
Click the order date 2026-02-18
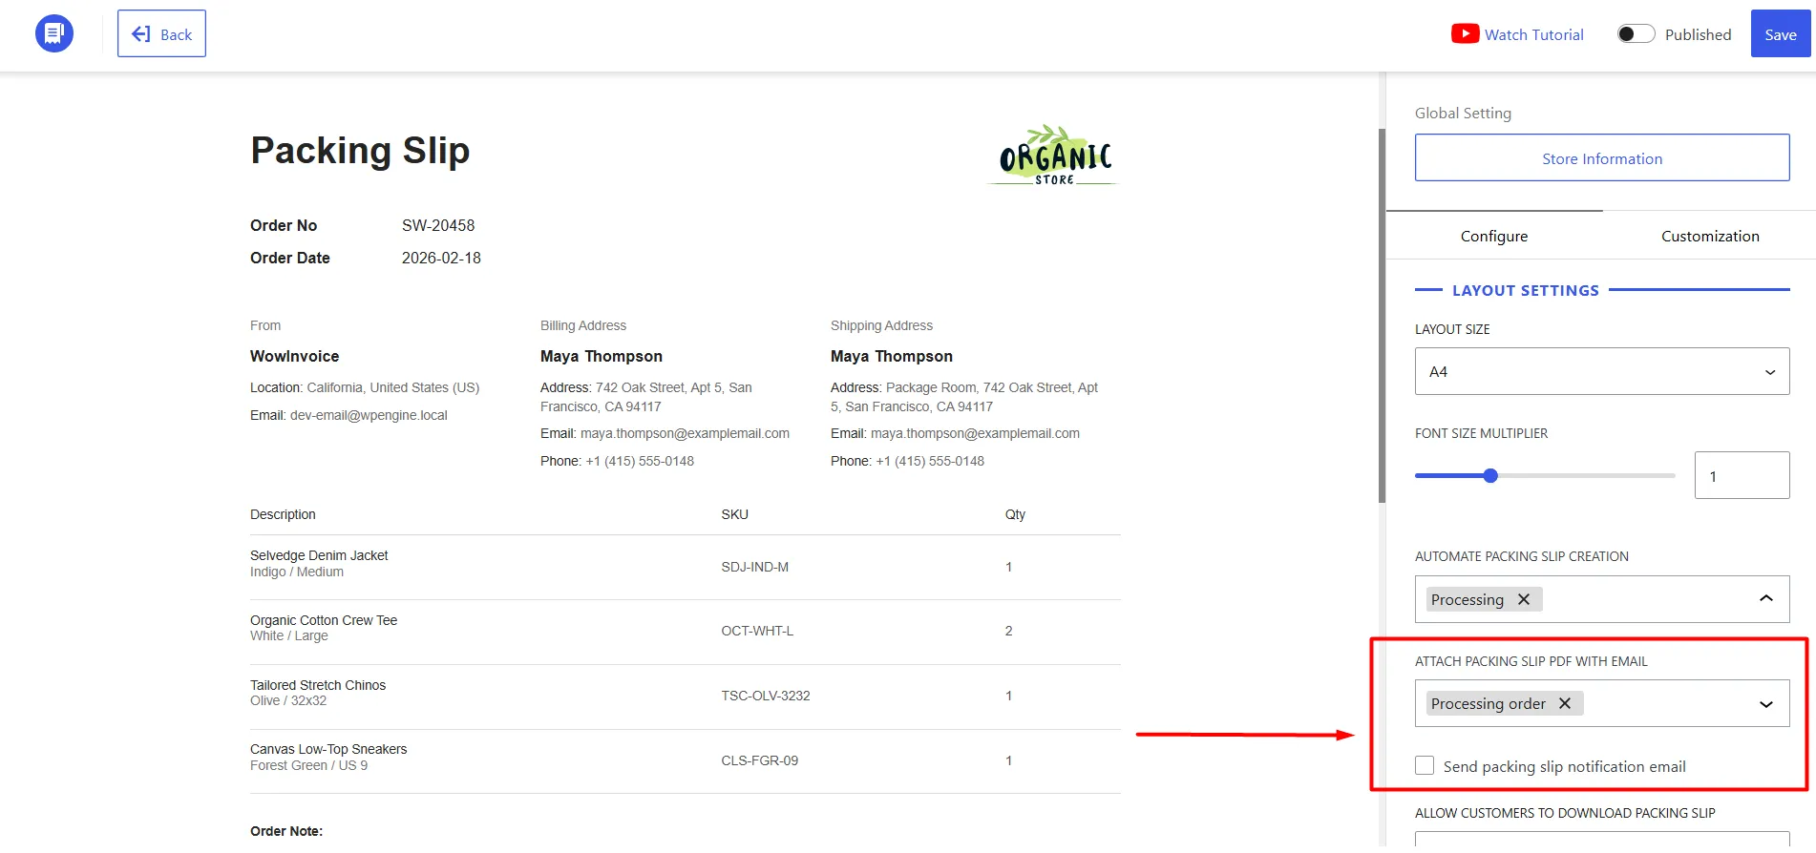(x=441, y=258)
